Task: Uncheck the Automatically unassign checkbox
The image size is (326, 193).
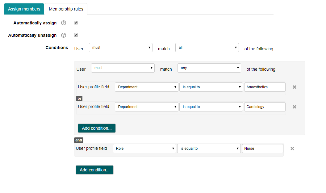Action: [x=76, y=35]
